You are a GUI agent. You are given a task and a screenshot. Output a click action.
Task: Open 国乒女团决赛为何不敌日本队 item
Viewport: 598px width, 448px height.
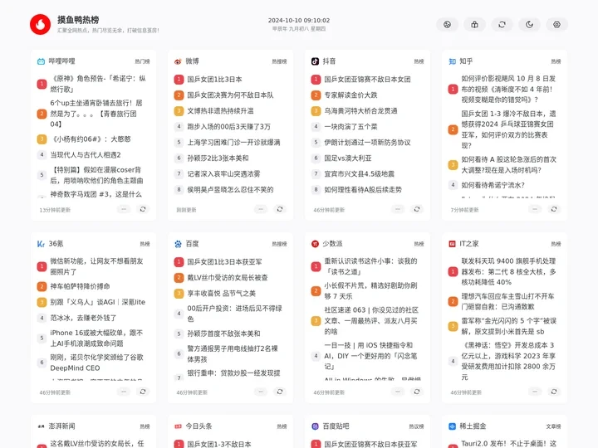tap(230, 95)
